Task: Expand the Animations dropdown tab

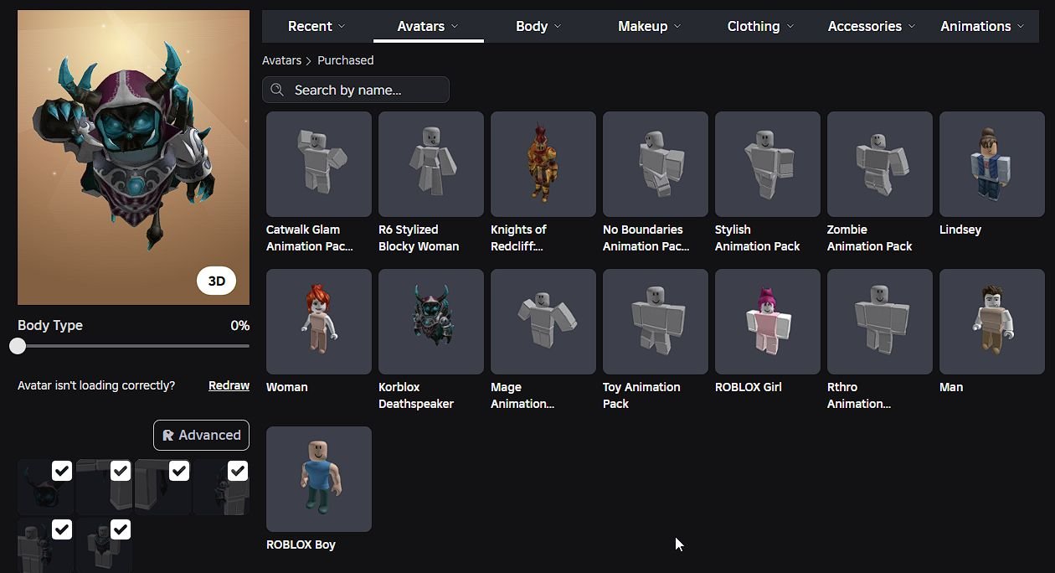Action: click(x=982, y=26)
